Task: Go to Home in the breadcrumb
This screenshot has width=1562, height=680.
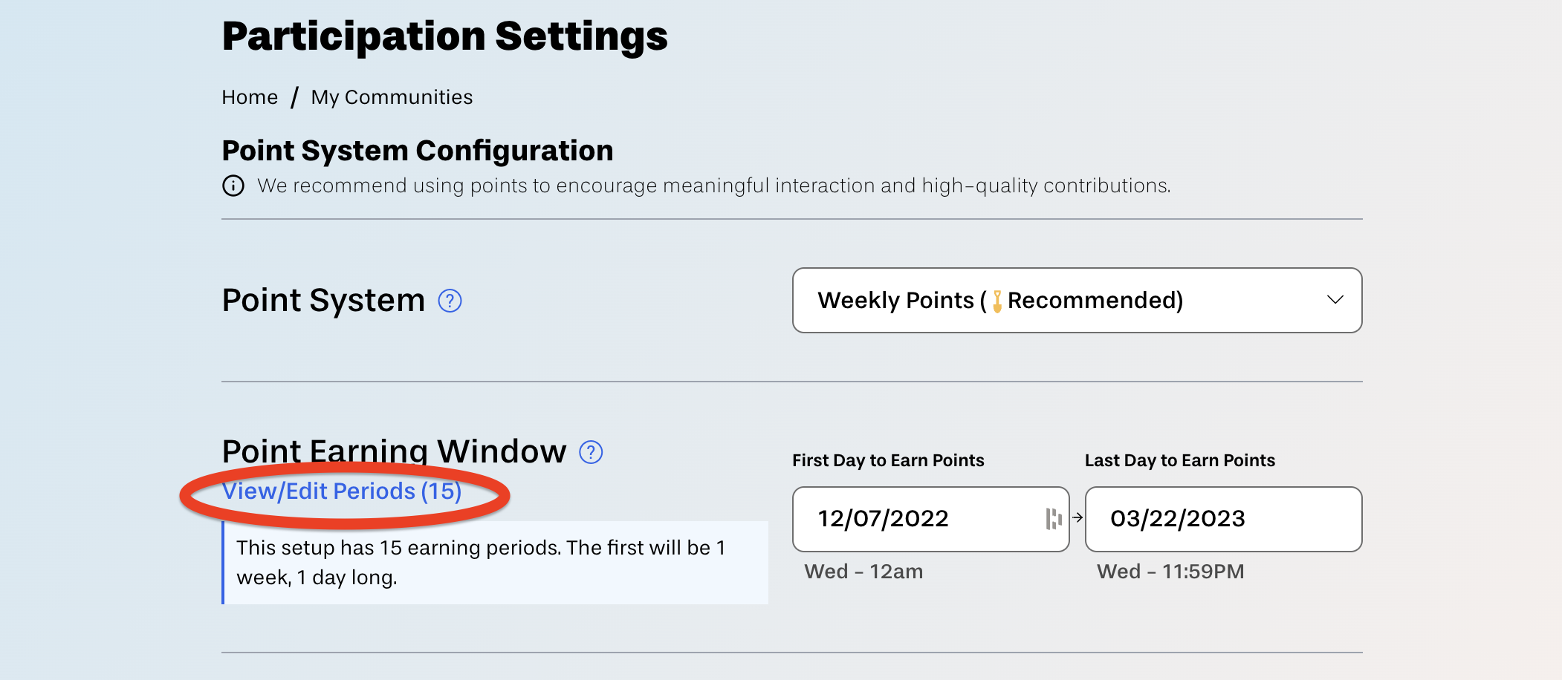Action: [250, 97]
